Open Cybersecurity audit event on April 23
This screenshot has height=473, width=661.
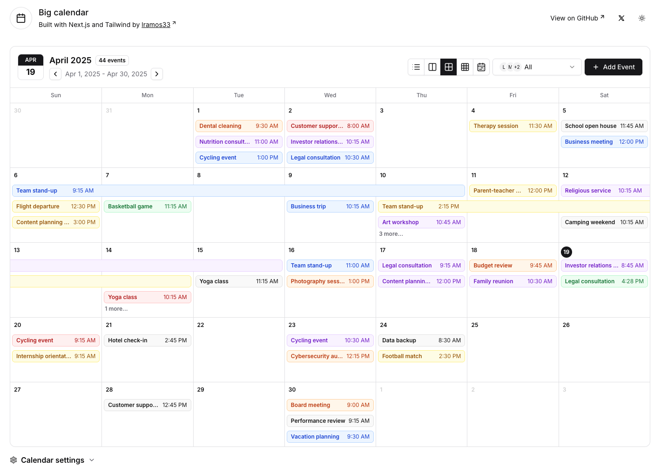[x=330, y=356]
